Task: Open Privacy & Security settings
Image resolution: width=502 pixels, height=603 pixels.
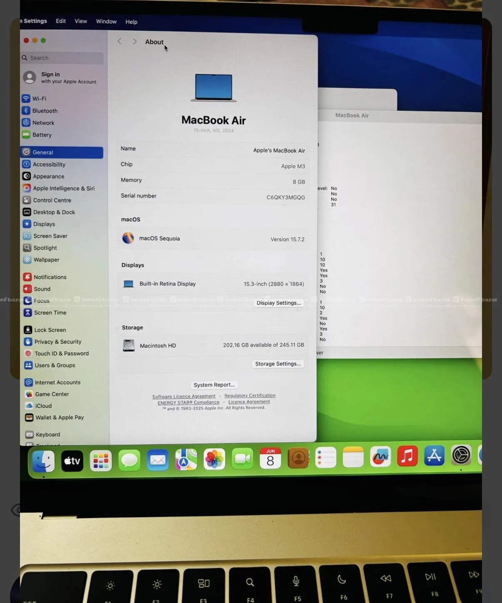Action: (x=53, y=342)
